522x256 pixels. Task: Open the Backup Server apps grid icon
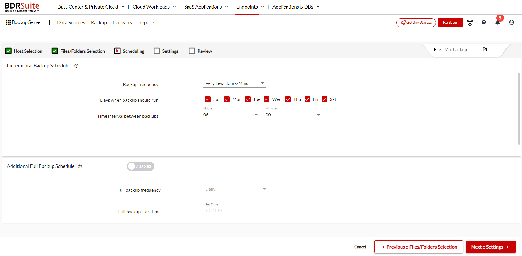8,22
